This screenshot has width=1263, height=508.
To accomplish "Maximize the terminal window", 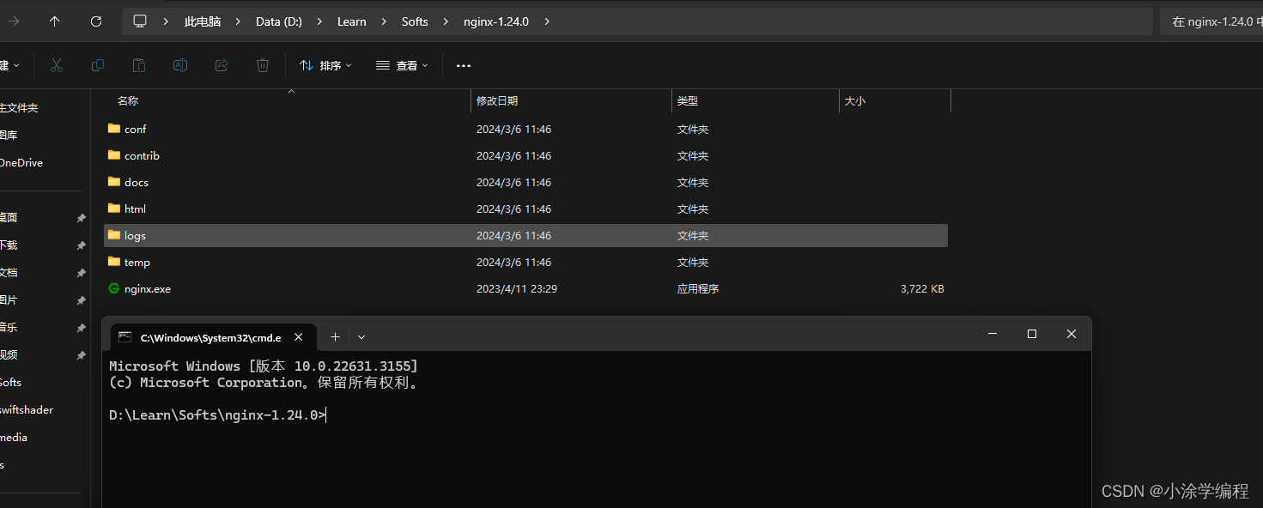I will (1032, 334).
